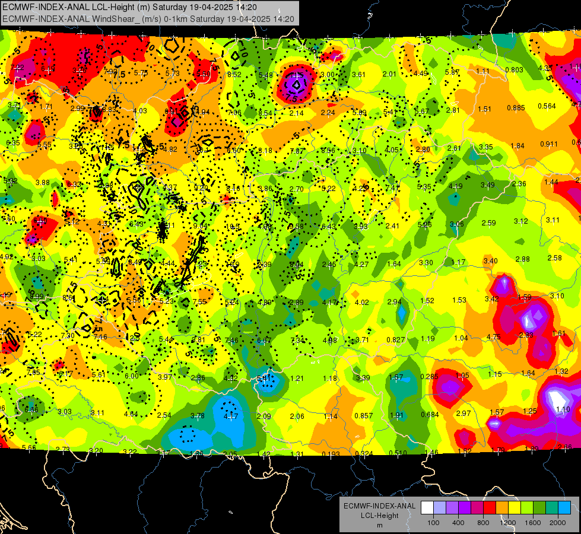Viewport: 581px width, 534px height.
Task: Click the wind shear value "0.285"
Action: [x=430, y=377]
